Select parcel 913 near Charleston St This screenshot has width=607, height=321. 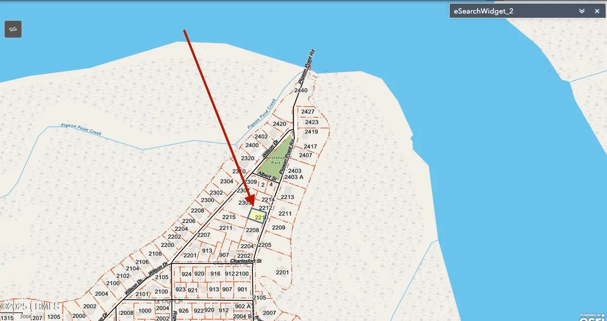[206, 250]
